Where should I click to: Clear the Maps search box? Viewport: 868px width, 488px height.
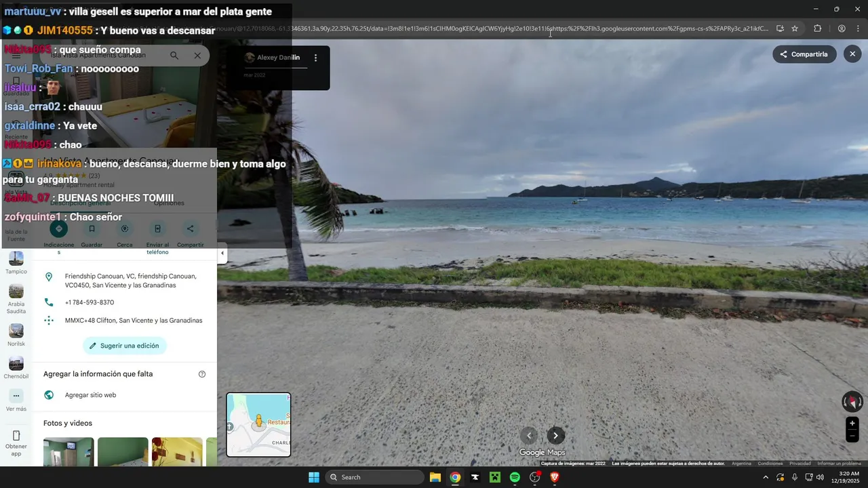[197, 56]
